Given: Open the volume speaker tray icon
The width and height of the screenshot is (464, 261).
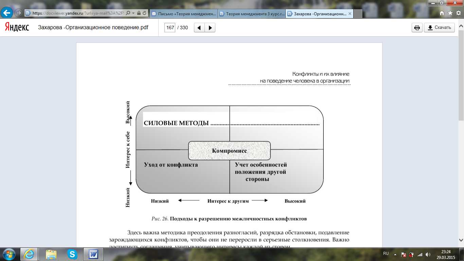Looking at the screenshot, I should (x=428, y=254).
